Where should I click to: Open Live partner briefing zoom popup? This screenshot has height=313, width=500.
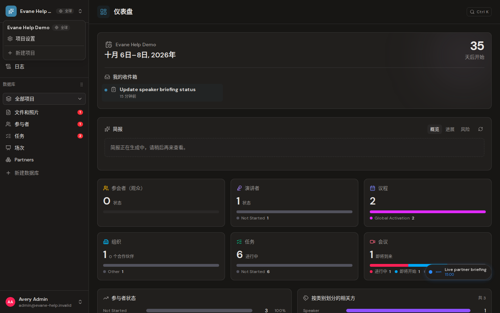(x=458, y=272)
